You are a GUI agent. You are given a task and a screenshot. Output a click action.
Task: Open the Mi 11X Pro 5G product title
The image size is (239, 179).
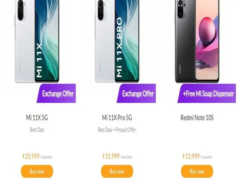(117, 118)
